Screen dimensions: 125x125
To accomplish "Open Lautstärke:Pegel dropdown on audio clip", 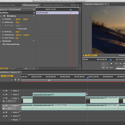I will click(68, 105).
